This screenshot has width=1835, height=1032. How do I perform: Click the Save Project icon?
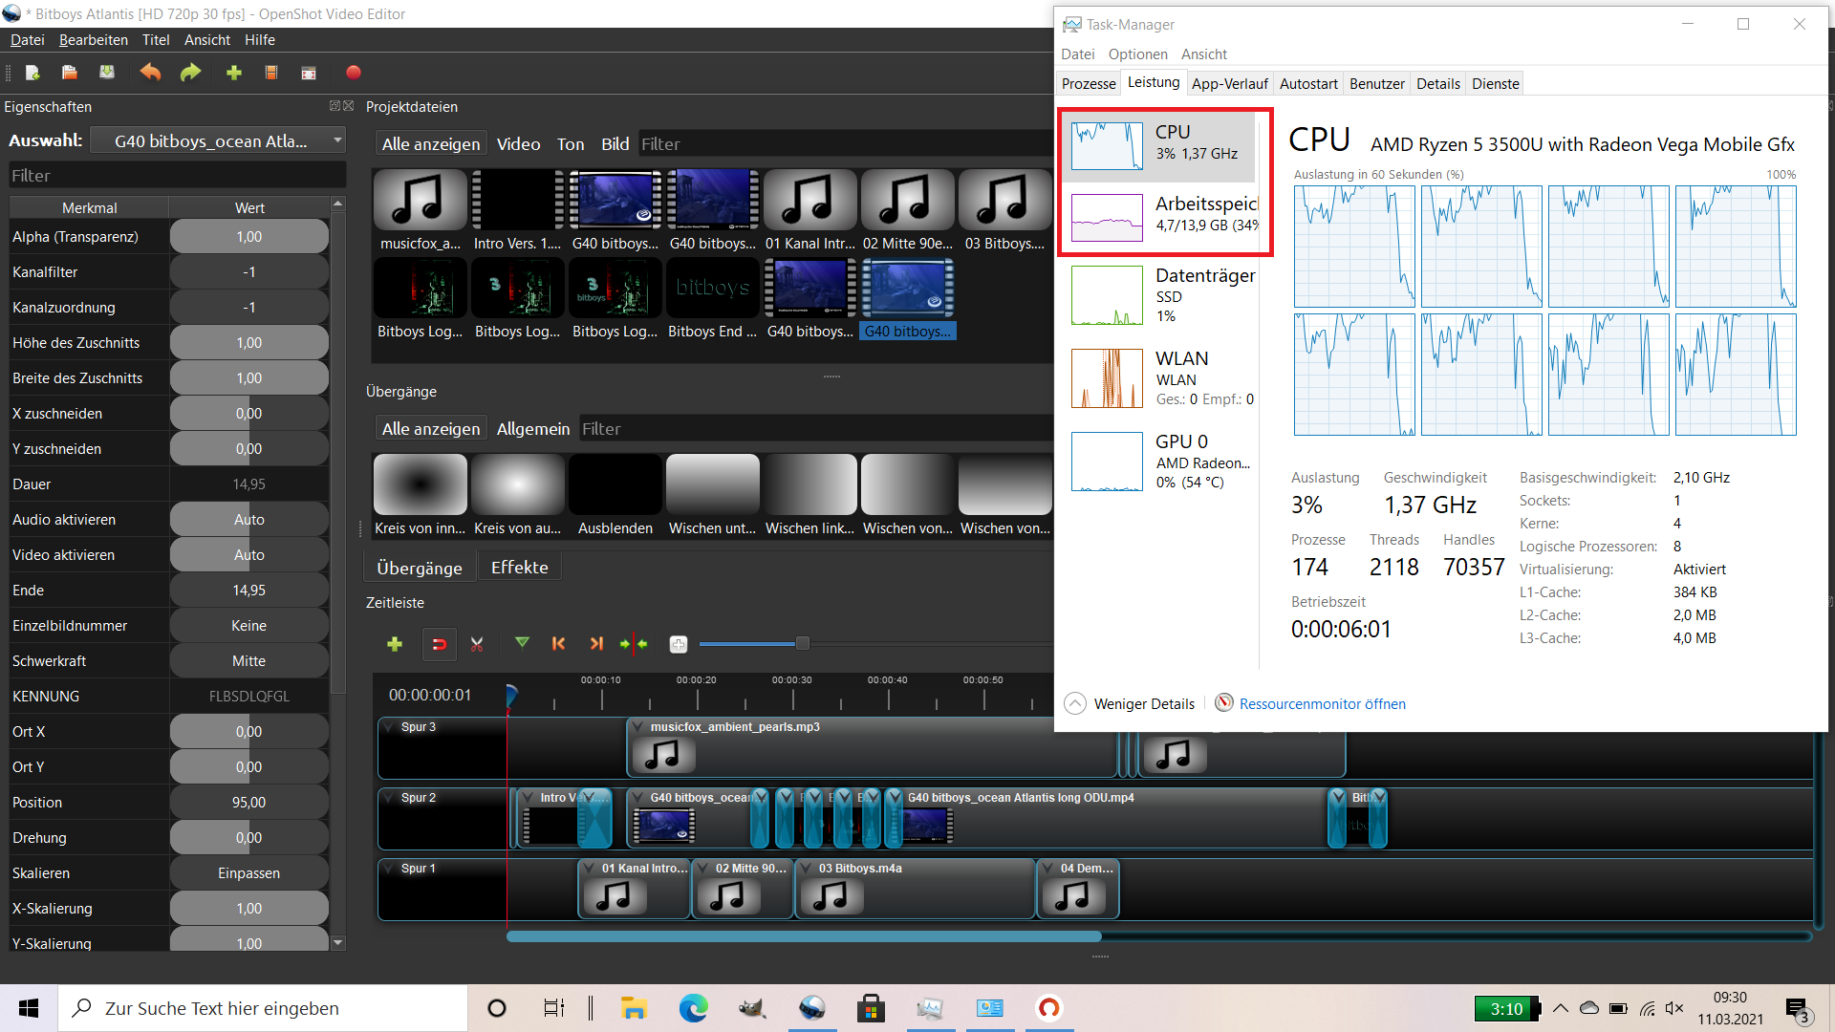click(x=107, y=73)
